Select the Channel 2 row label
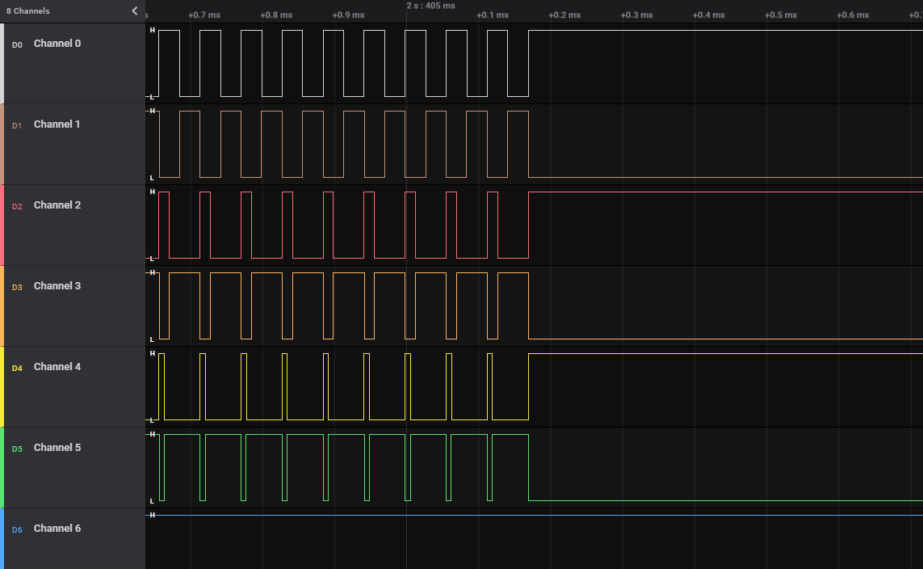The width and height of the screenshot is (923, 569). 57,205
